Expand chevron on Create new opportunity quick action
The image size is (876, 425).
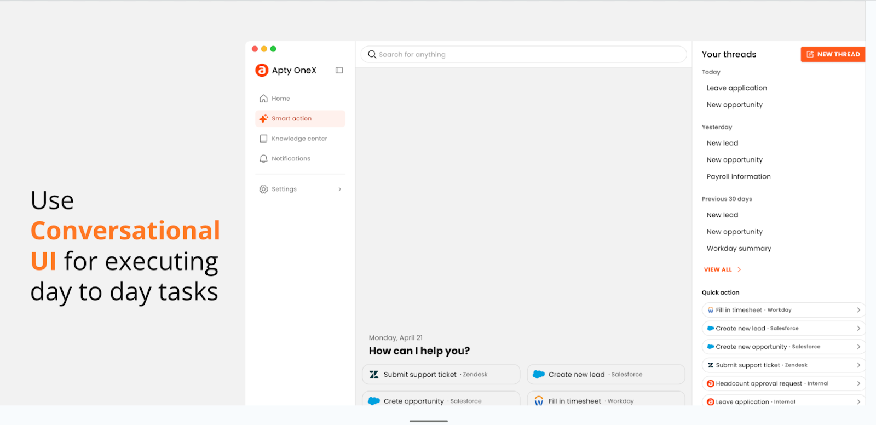858,347
